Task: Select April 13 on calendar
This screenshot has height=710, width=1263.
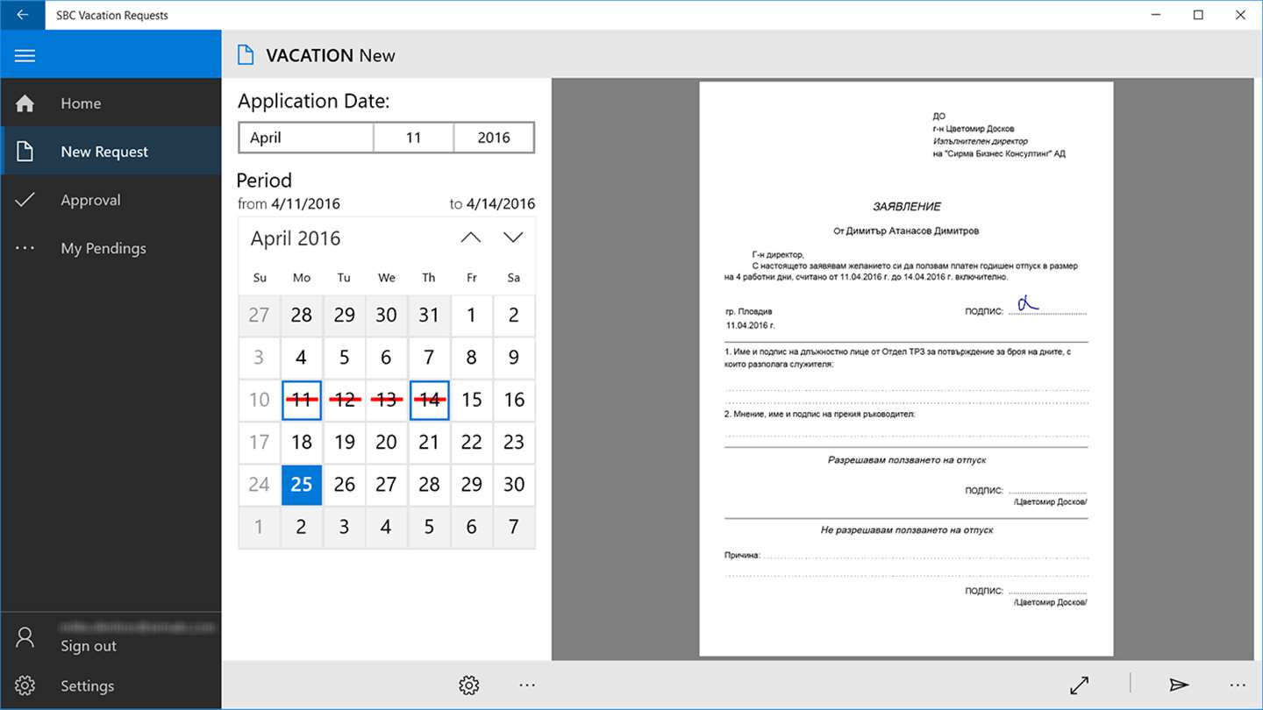Action: (x=387, y=400)
